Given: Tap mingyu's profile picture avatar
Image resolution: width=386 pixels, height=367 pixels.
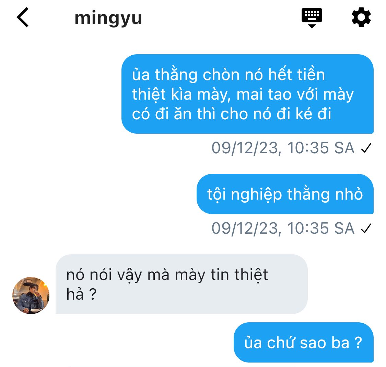Looking at the screenshot, I should (x=31, y=295).
